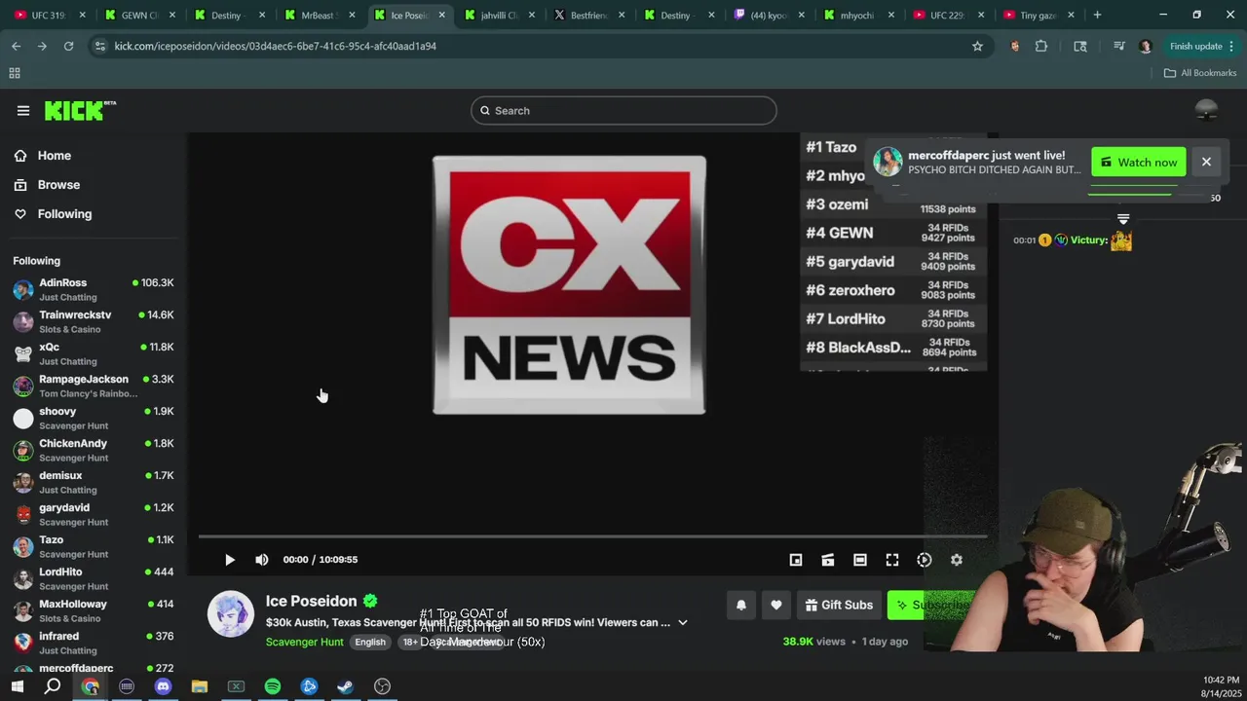Toggle channel notification bell
1247x701 pixels.
pos(741,605)
